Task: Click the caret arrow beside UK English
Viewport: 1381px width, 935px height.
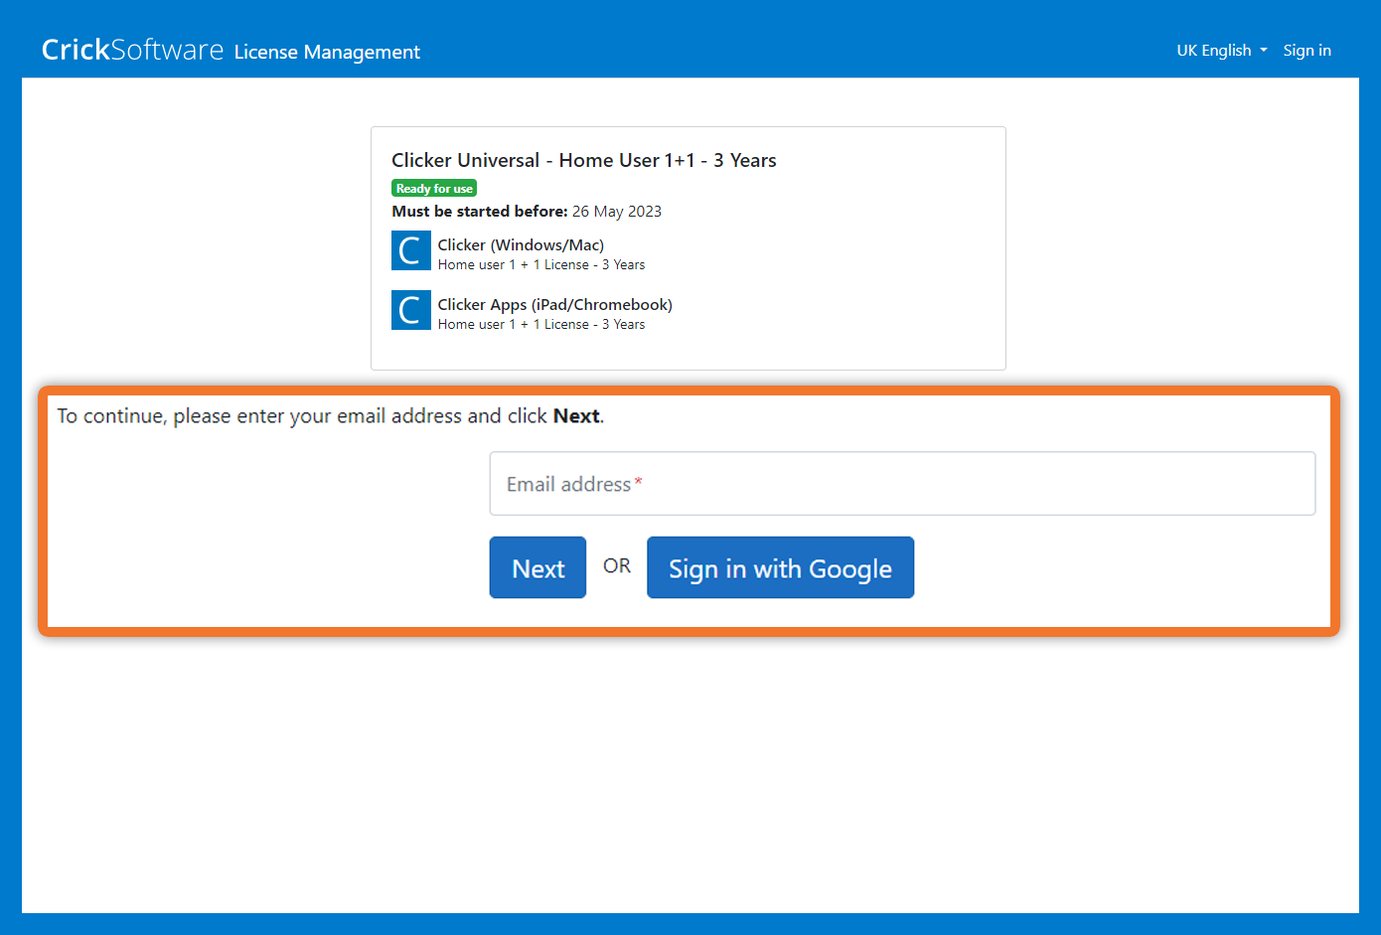Action: pyautogui.click(x=1264, y=51)
